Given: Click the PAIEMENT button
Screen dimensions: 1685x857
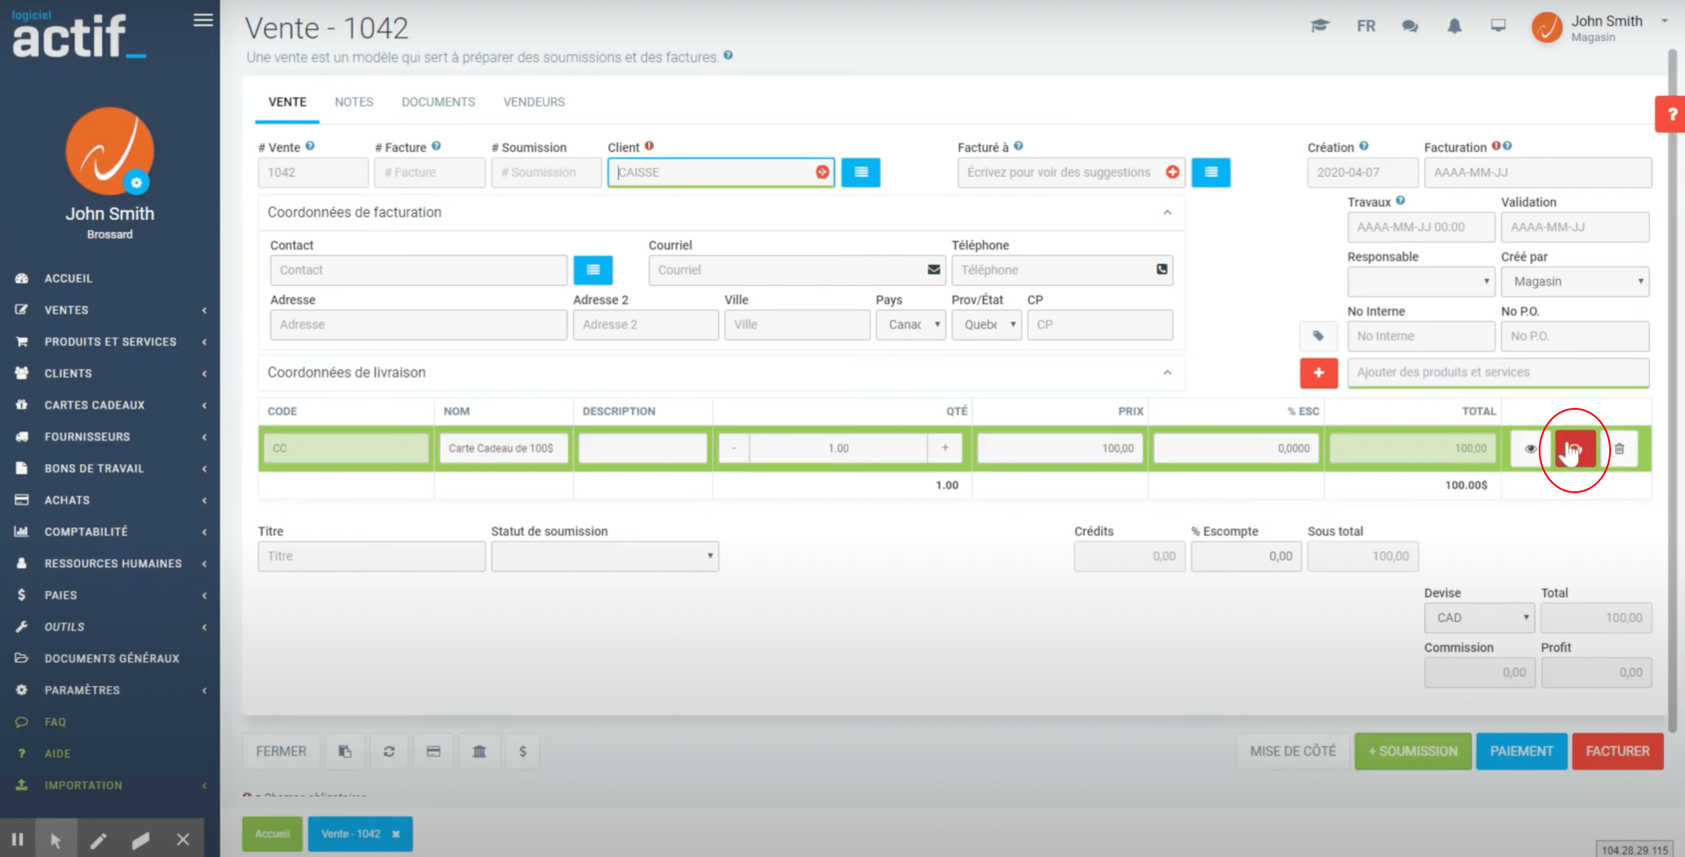Looking at the screenshot, I should [1521, 751].
